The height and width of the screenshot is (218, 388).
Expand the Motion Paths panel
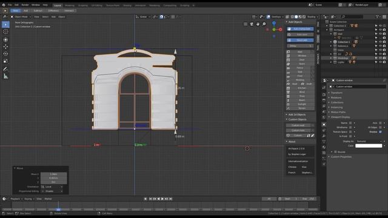coord(338,112)
